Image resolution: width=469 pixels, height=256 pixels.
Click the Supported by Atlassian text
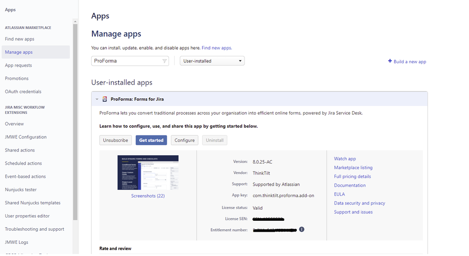pos(276,184)
